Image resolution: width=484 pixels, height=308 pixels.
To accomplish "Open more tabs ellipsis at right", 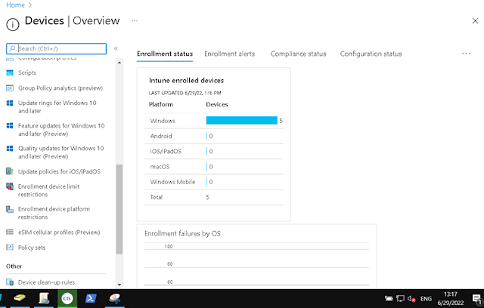I will coord(466,54).
